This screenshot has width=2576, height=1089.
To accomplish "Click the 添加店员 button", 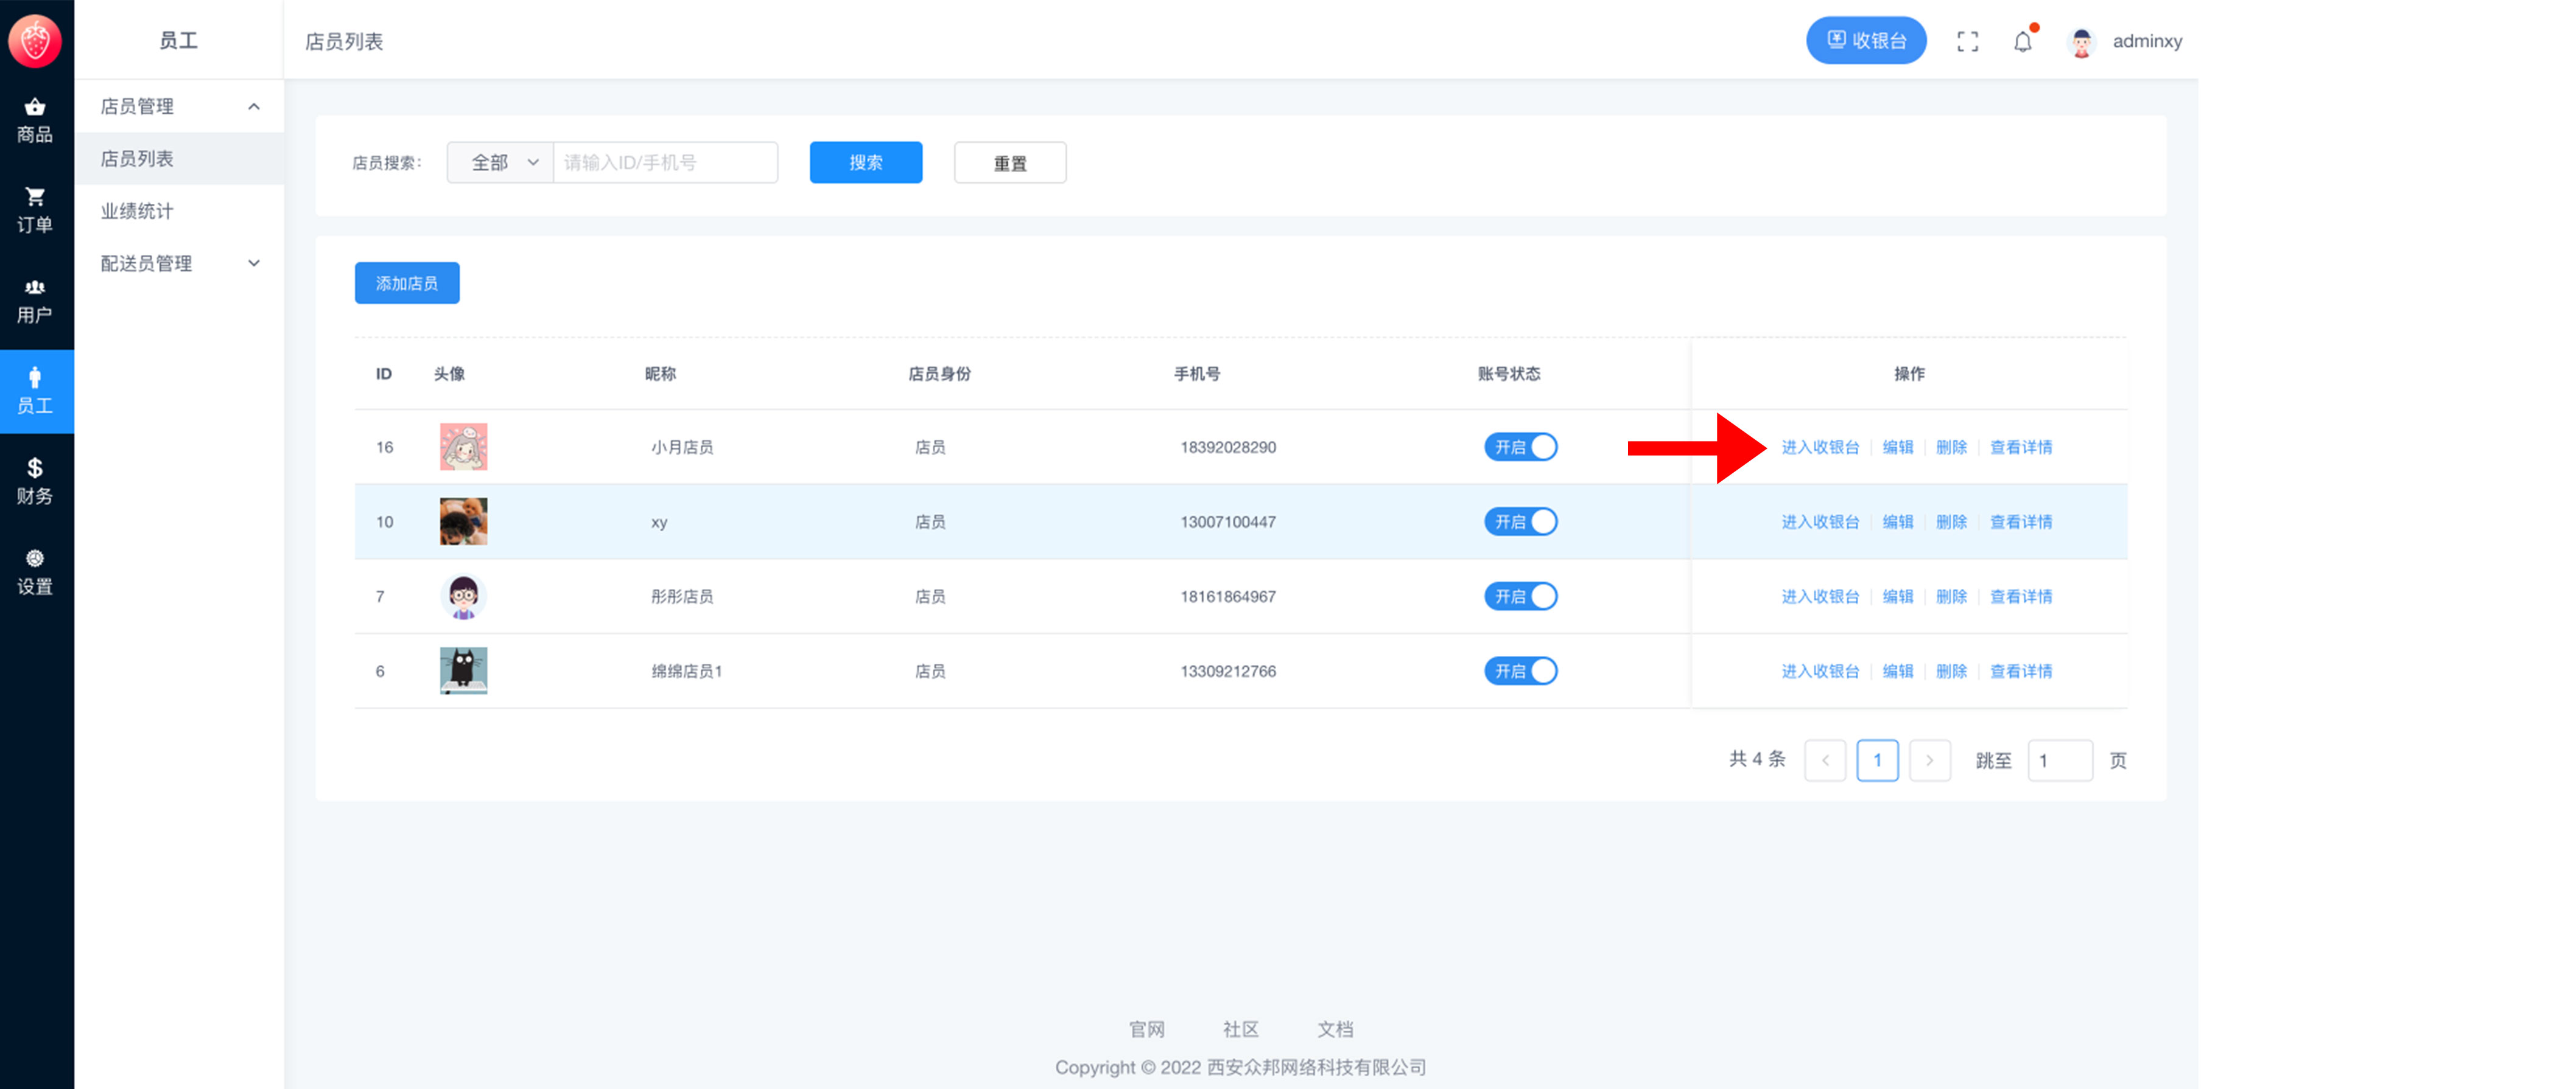I will pyautogui.click(x=407, y=283).
